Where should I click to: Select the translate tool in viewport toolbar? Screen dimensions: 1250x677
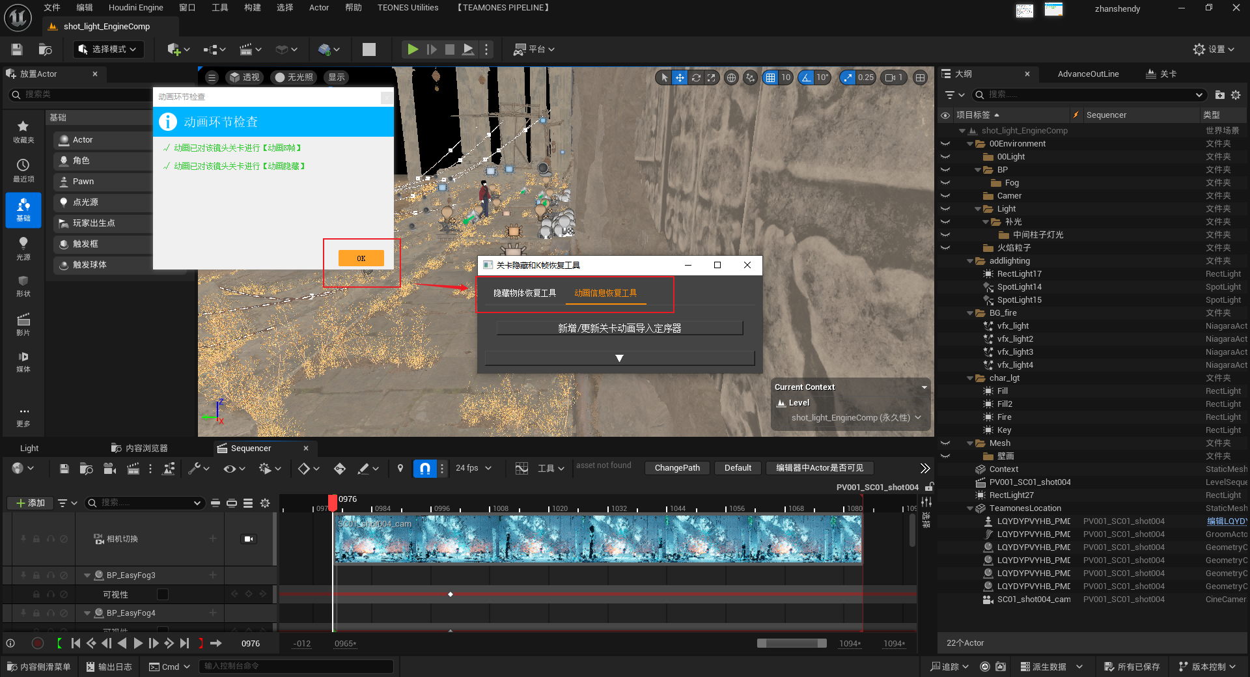point(680,77)
